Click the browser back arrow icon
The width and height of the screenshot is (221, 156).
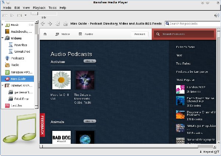(43, 24)
